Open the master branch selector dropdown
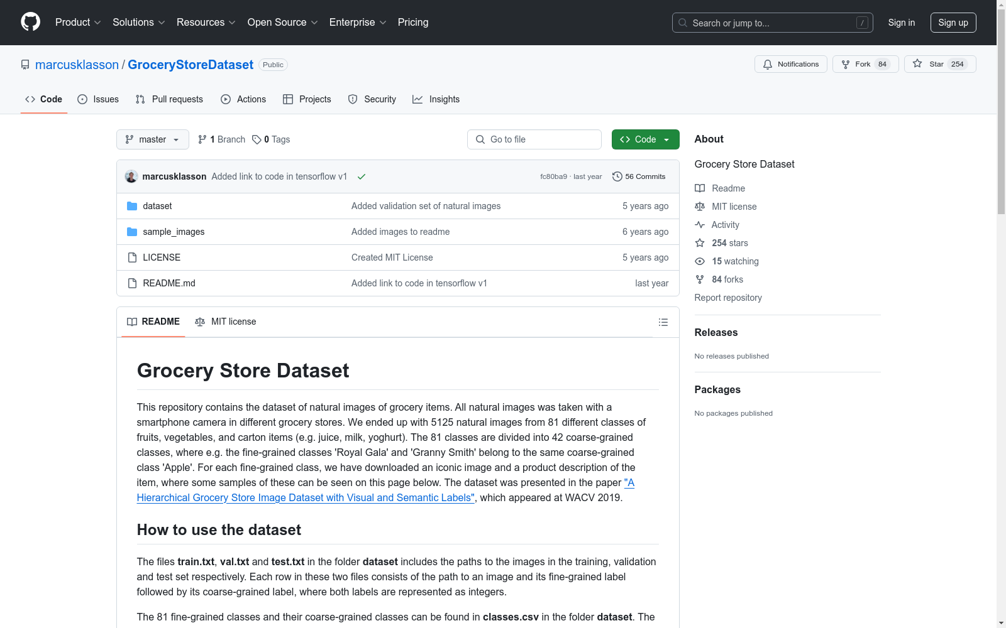1006x628 pixels. pyautogui.click(x=153, y=139)
